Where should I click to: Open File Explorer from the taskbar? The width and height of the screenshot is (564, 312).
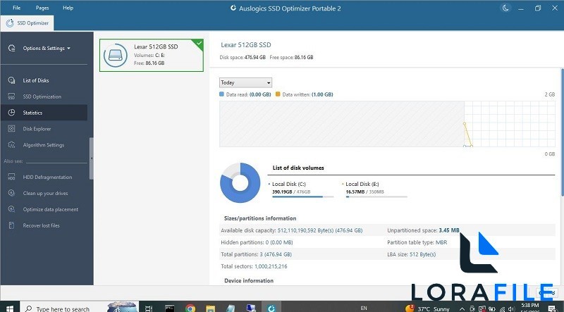coord(210,308)
